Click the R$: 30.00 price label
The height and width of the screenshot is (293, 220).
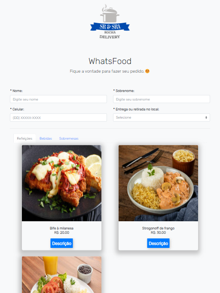pyautogui.click(x=158, y=233)
